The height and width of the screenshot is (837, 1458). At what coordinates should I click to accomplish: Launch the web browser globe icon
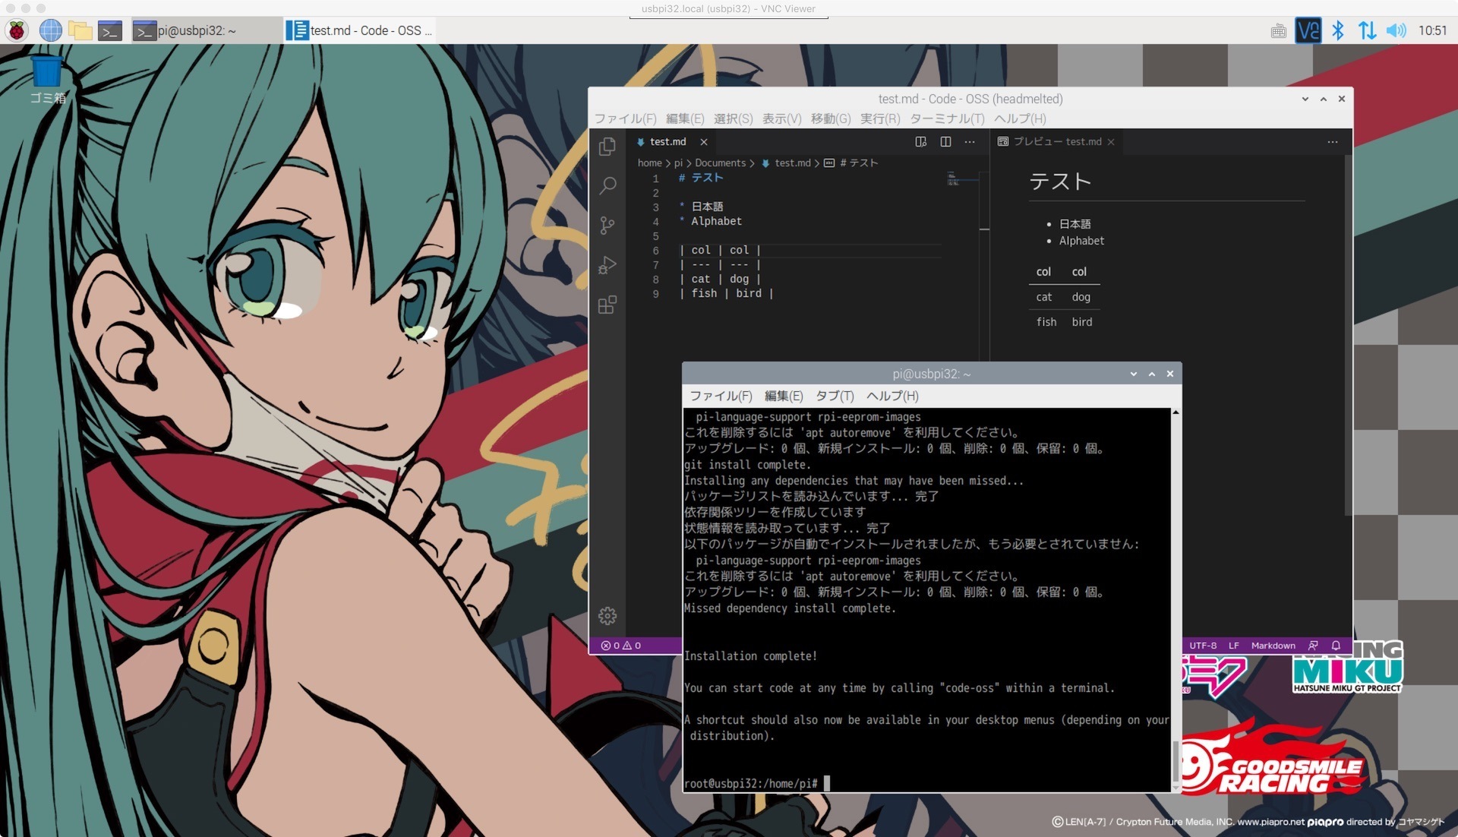[x=50, y=30]
